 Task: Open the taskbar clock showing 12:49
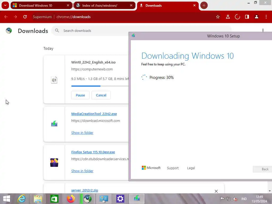coord(259,199)
